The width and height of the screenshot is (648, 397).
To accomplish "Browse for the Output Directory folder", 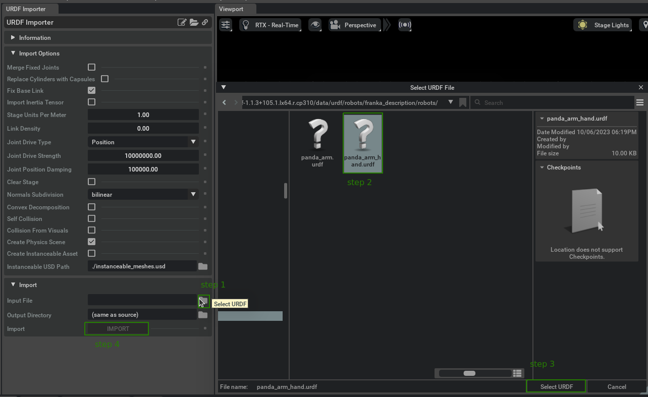I will click(x=203, y=315).
